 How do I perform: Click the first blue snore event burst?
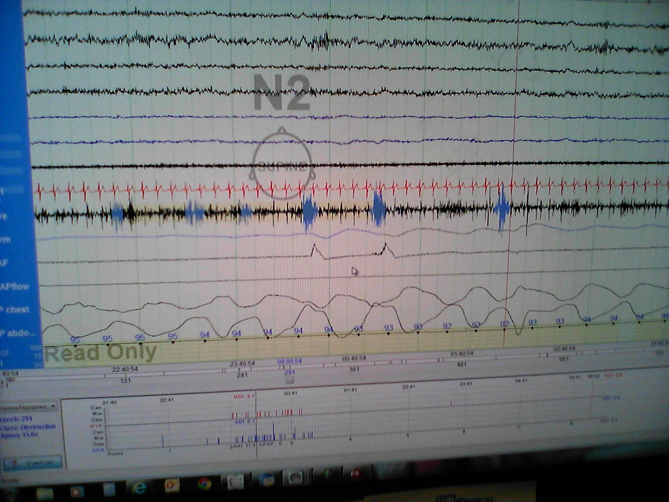click(x=117, y=213)
